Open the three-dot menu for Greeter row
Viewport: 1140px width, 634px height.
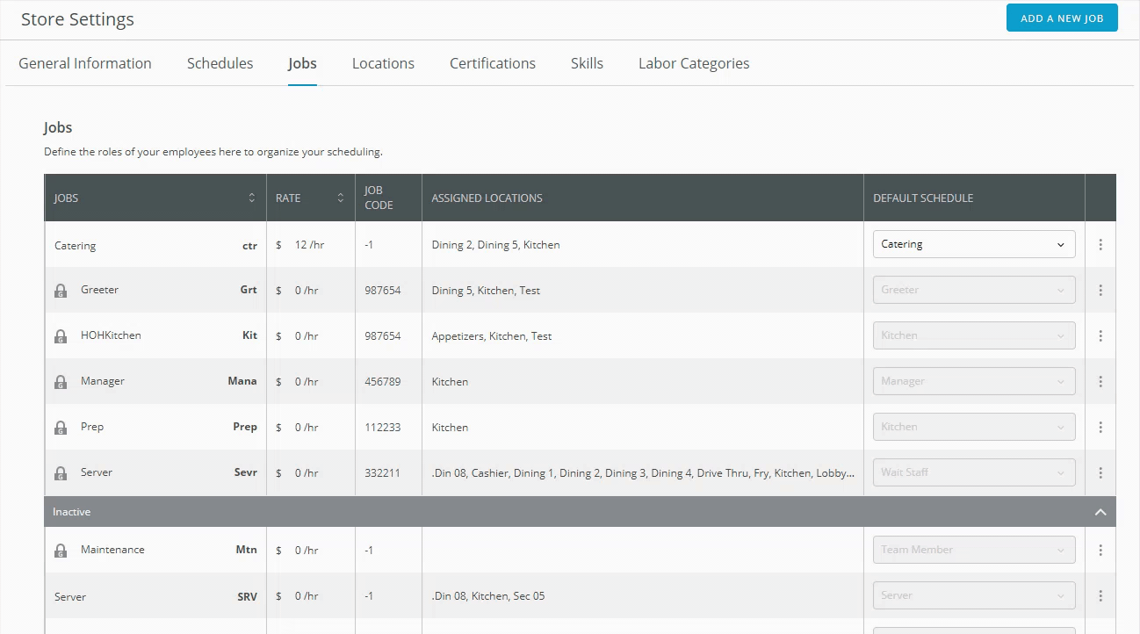pos(1100,291)
